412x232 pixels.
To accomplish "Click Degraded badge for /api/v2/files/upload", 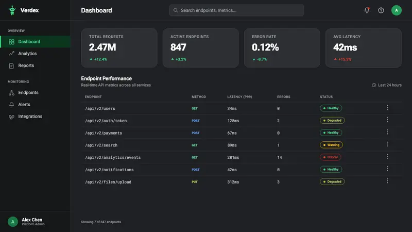I will coord(332,181).
